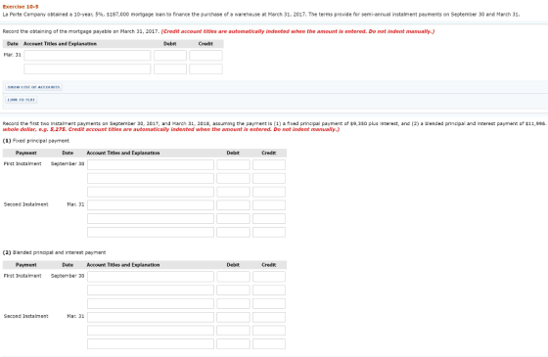Select the Mar. 31 mortgage entry first account title field

tap(87, 56)
